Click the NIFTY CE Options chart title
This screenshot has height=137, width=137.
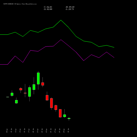pyautogui.click(x=20, y=4)
